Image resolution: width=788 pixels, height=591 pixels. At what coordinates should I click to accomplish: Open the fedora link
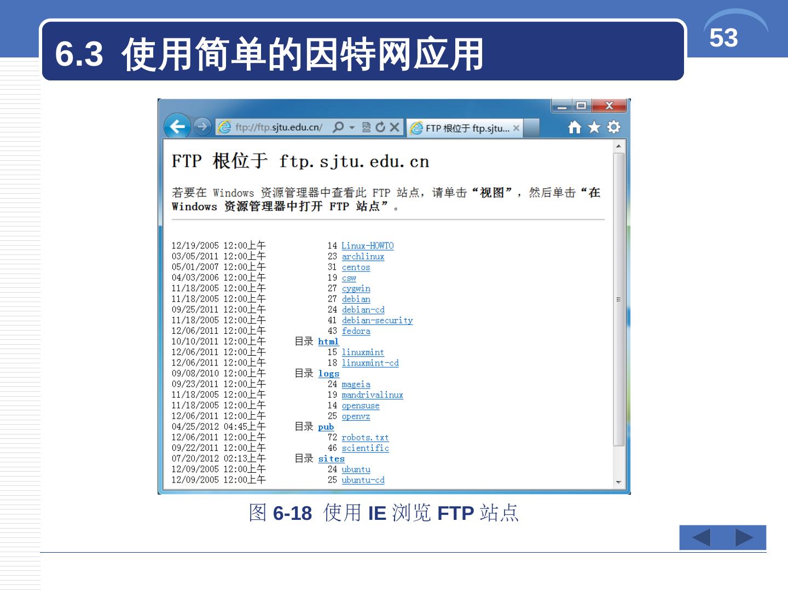356,331
